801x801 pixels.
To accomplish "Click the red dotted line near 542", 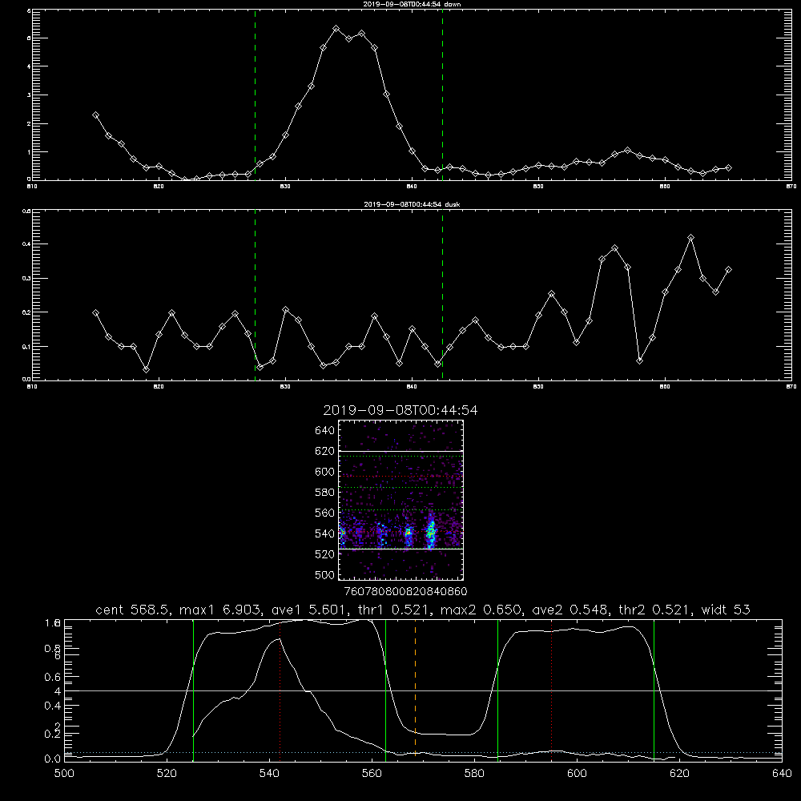I will 280,690.
